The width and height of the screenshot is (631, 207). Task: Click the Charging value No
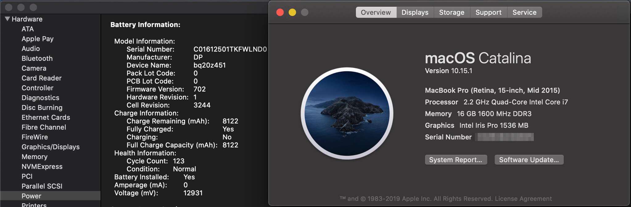click(227, 137)
